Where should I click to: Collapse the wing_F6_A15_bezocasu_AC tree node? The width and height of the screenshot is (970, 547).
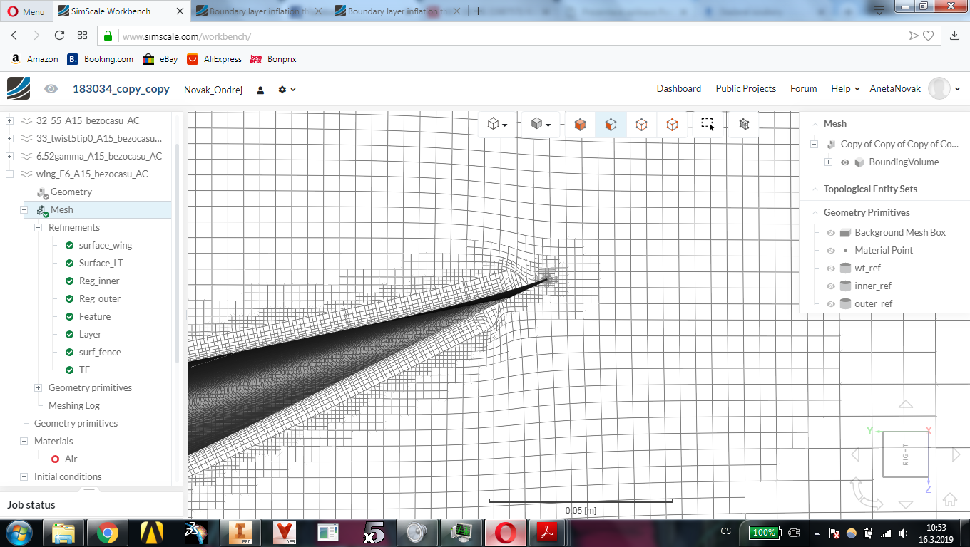click(x=9, y=174)
